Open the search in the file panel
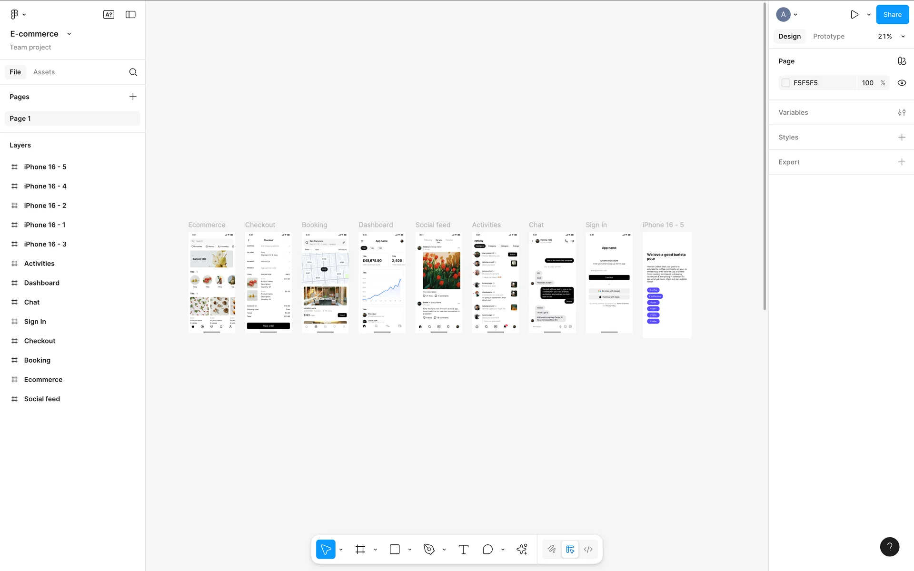The image size is (914, 571). click(x=133, y=72)
